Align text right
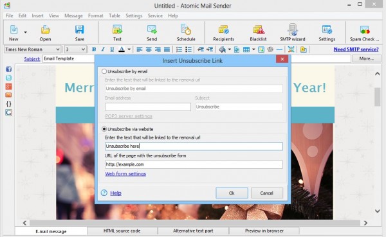 158,49
